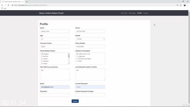Select the Profile nav item
Screen dimensions: 190x107
click(x=140, y=13)
